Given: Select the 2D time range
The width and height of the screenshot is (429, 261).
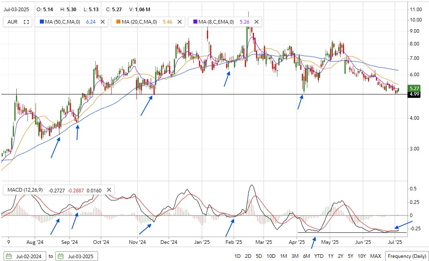Looking at the screenshot, I should point(248,256).
